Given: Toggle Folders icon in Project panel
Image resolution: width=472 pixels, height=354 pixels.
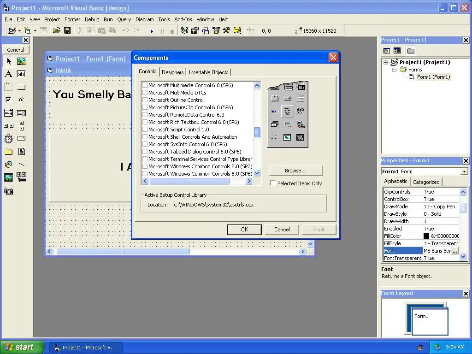Looking at the screenshot, I should pyautogui.click(x=411, y=51).
